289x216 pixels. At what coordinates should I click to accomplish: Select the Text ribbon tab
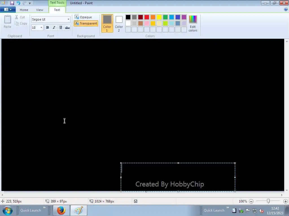57,10
